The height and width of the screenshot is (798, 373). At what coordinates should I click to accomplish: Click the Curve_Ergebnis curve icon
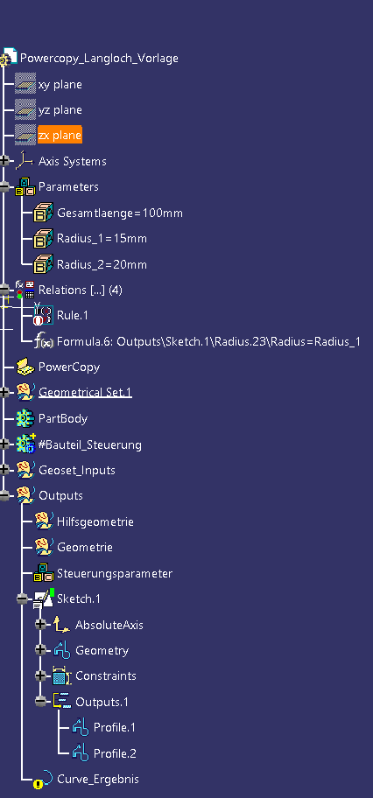coord(43,779)
